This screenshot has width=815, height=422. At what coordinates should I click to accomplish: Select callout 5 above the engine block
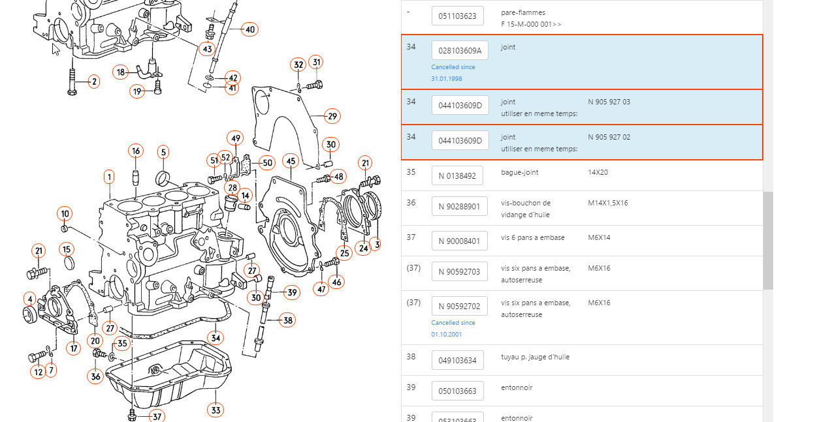tap(163, 152)
